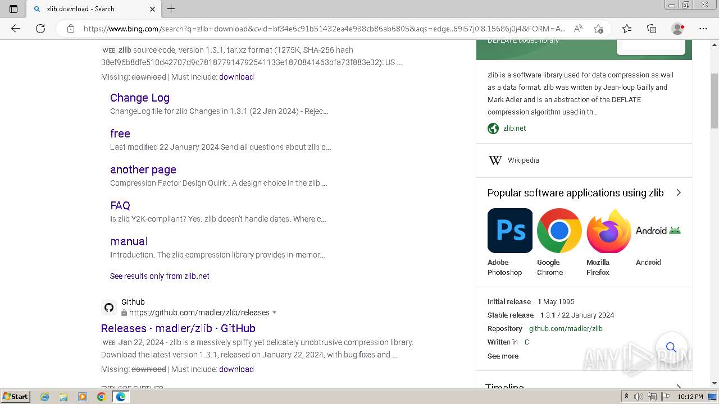Click the browser back arrow
719x404 pixels.
pyautogui.click(x=16, y=29)
